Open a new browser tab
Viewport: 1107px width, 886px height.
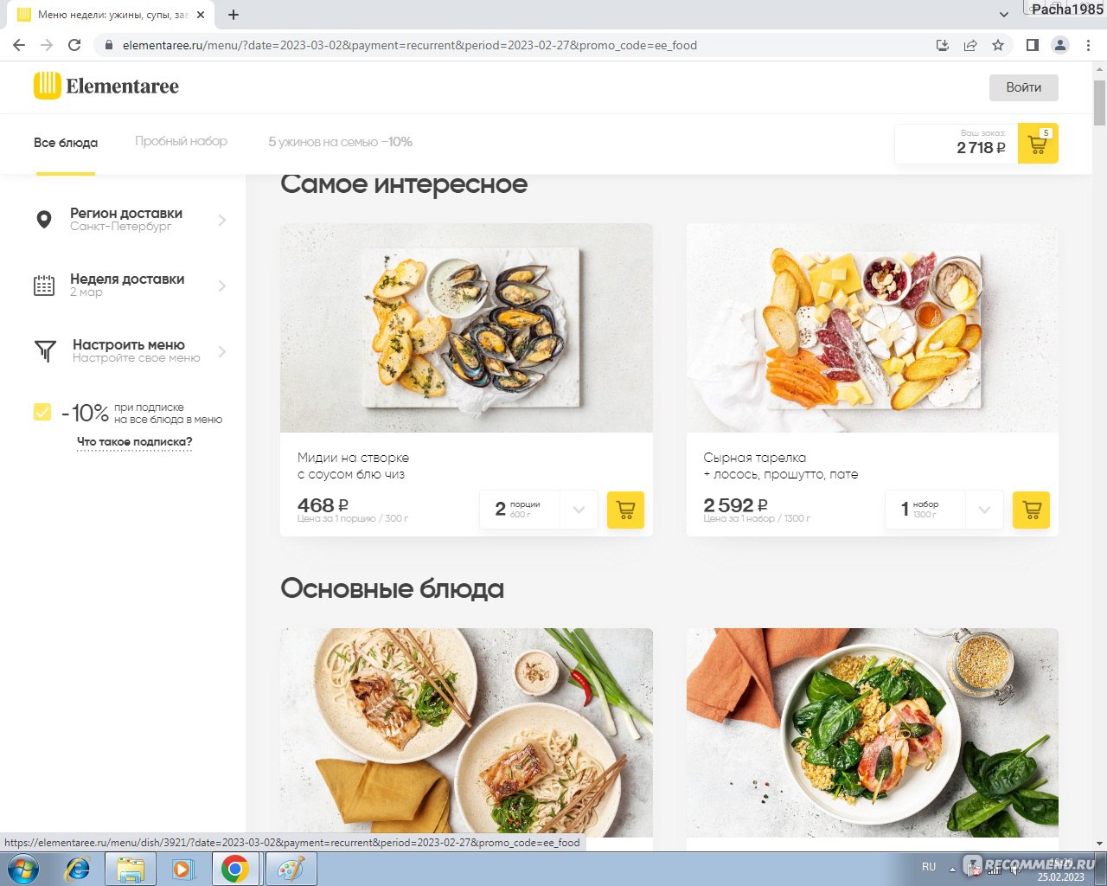(x=234, y=15)
